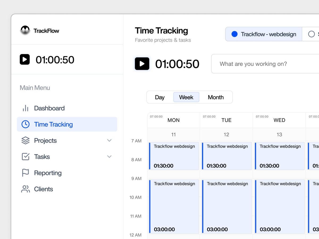
Task: Expand the Projects submenu chevron
Action: (109, 140)
